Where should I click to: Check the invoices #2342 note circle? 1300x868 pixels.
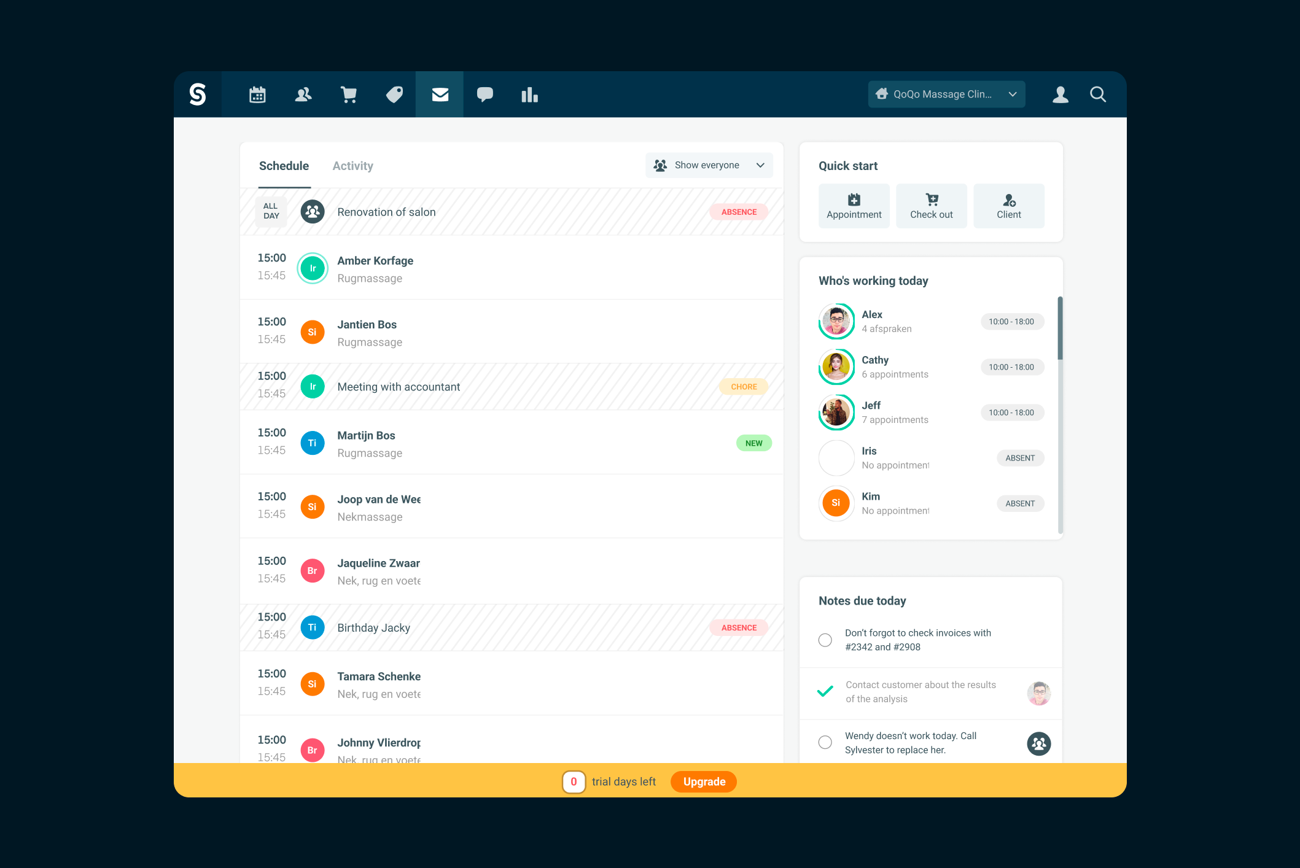click(825, 640)
